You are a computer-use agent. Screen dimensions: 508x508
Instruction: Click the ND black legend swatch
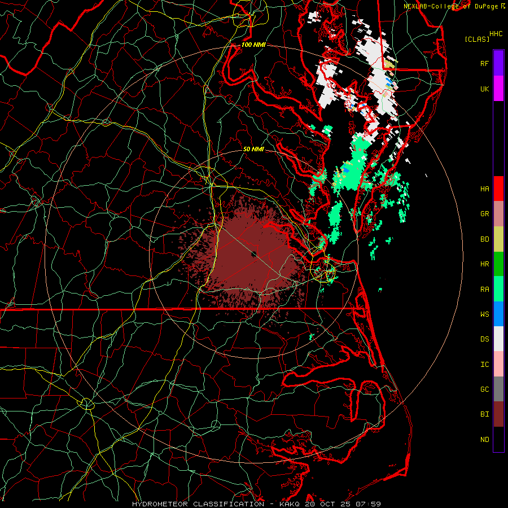(x=498, y=439)
